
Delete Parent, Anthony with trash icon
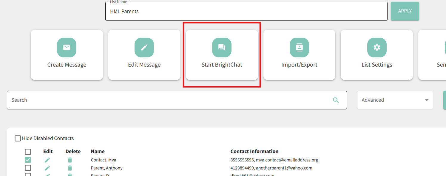coord(70,168)
